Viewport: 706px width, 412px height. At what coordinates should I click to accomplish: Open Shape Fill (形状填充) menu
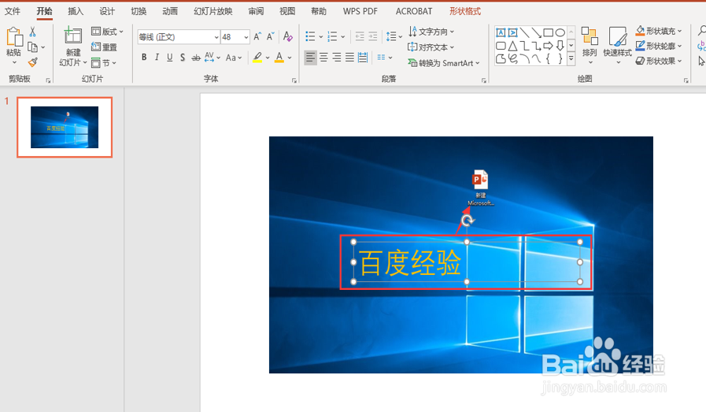pyautogui.click(x=659, y=31)
